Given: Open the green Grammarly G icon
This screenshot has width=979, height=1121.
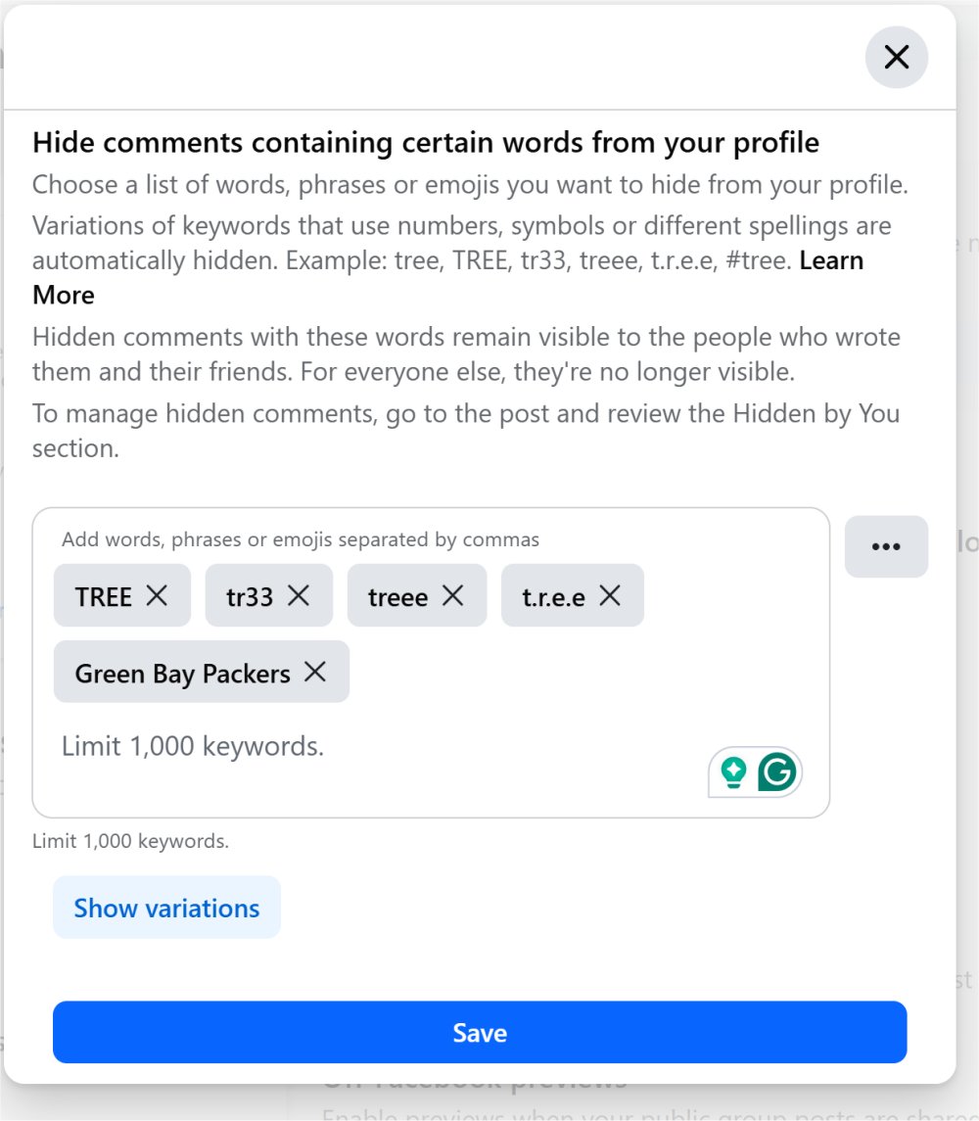Looking at the screenshot, I should 778,772.
